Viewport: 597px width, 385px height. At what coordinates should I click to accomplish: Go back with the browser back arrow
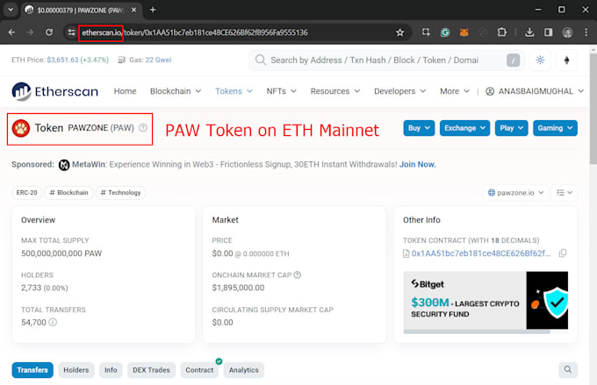pos(11,32)
